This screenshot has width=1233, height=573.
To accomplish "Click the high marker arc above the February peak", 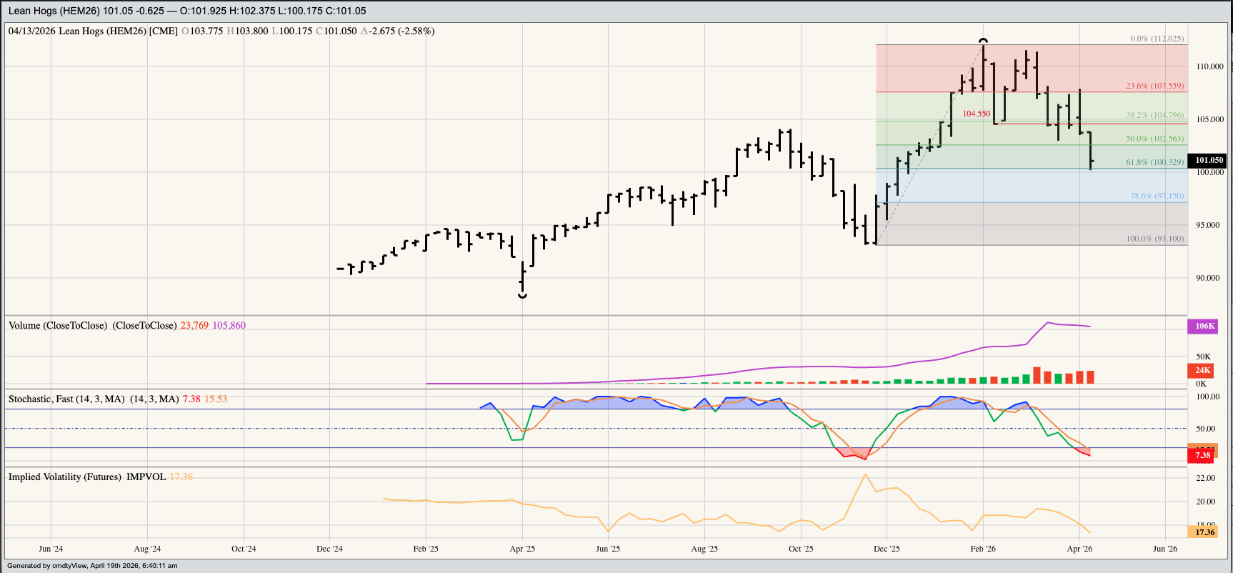I will 983,41.
